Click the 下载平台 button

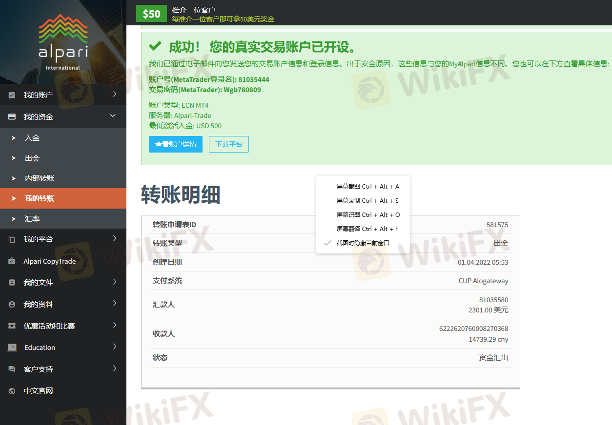point(229,144)
